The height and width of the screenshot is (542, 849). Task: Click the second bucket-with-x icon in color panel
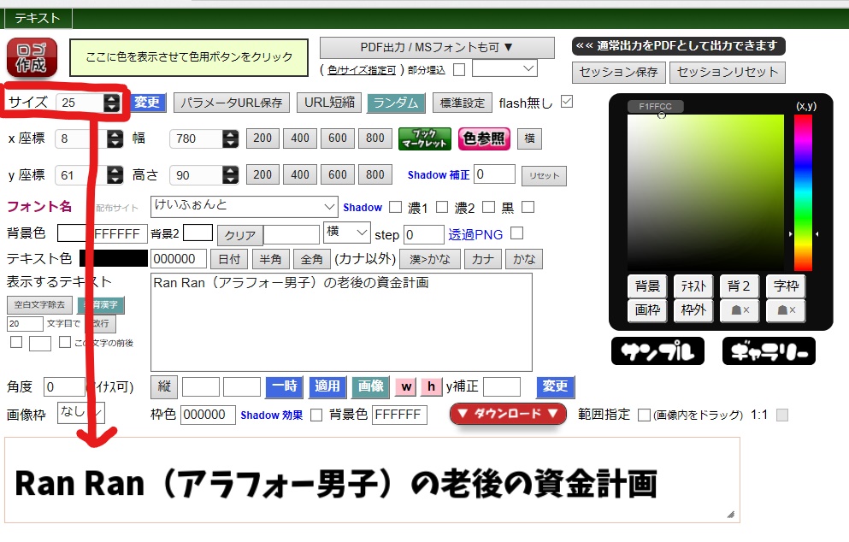pyautogui.click(x=786, y=310)
